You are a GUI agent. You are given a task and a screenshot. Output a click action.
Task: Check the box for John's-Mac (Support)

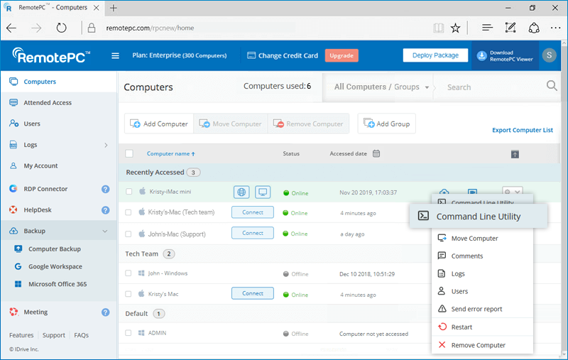point(129,233)
